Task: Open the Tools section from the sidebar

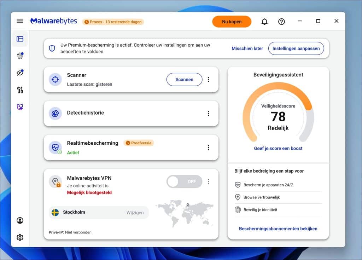Action: coord(19,90)
